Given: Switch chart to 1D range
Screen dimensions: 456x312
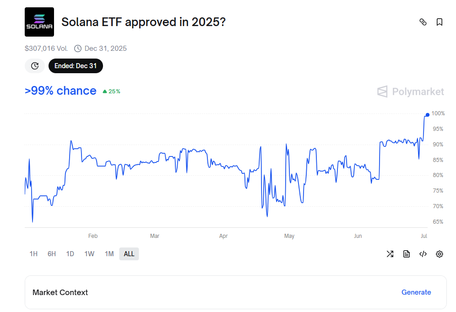Looking at the screenshot, I should 70,254.
